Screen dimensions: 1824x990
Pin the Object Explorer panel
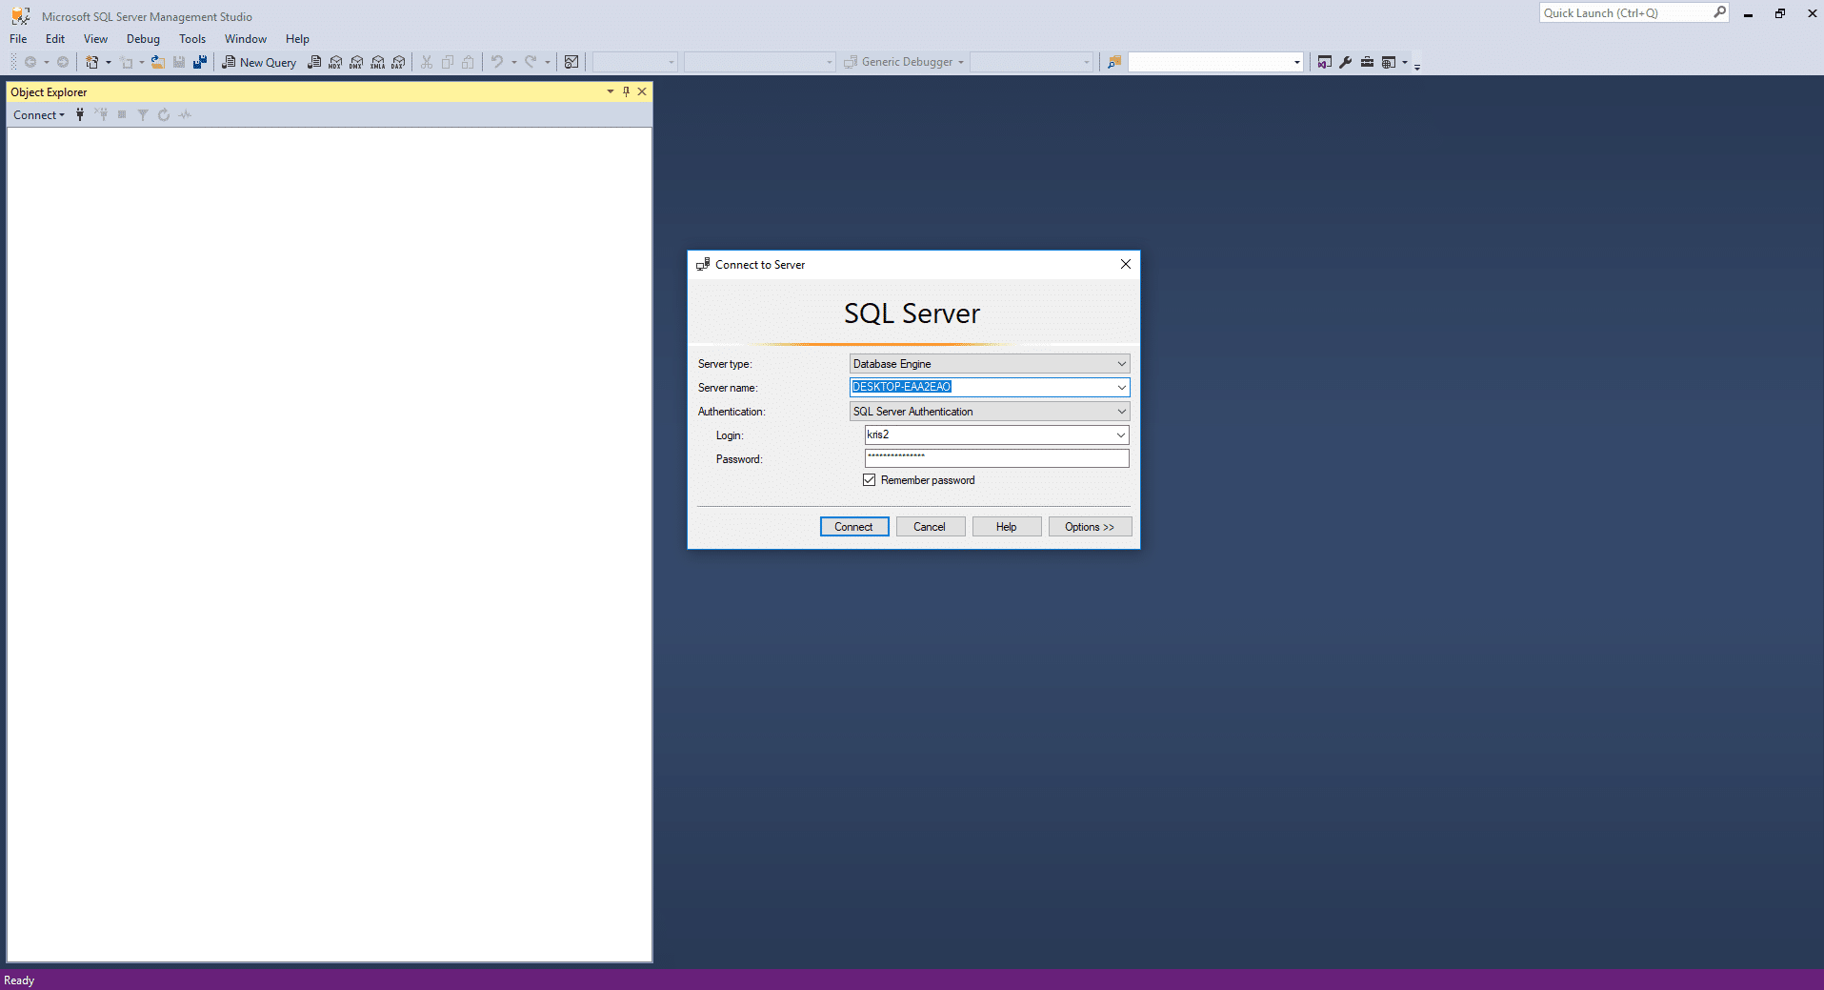(x=626, y=91)
